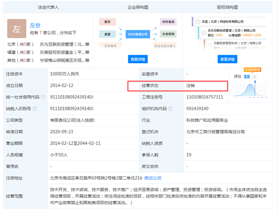Image resolution: width=278 pixels, height=215 pixels.
Task: Click 福建（共1家） region entry
Action: coord(20,52)
